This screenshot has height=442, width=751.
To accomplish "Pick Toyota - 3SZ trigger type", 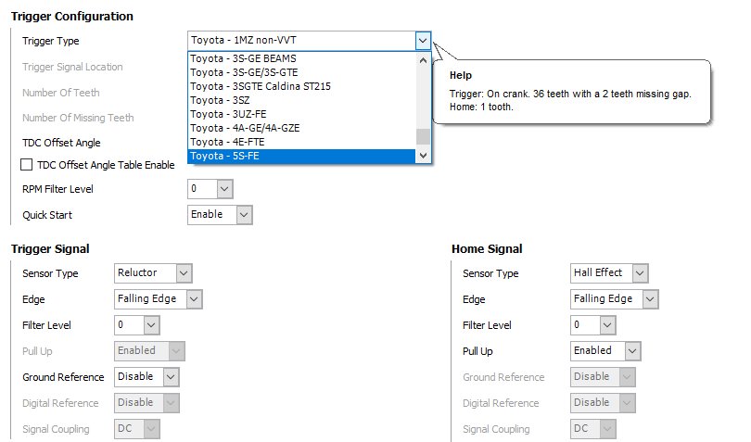I will (x=302, y=100).
